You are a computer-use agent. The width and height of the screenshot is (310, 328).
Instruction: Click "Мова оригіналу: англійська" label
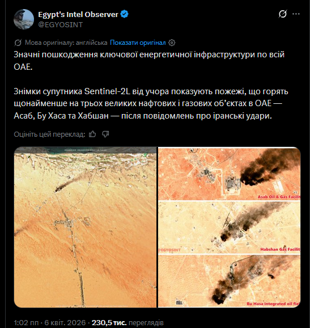click(66, 43)
